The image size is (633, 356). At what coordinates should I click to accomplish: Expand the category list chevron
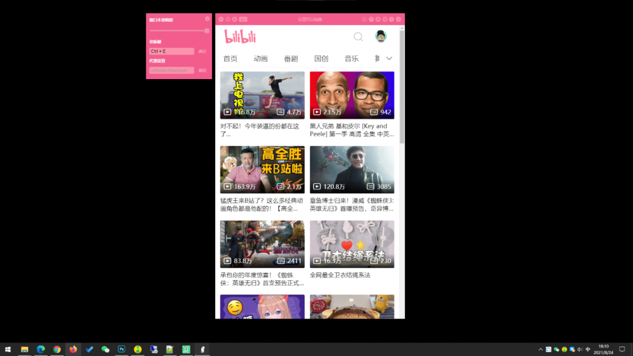pyautogui.click(x=389, y=59)
